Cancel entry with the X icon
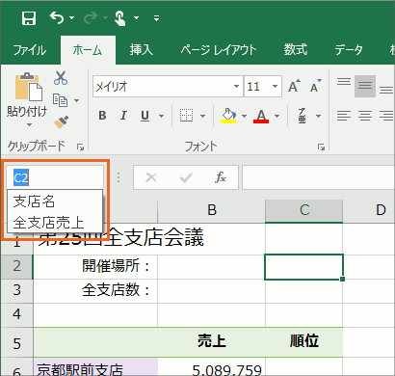 [x=151, y=177]
